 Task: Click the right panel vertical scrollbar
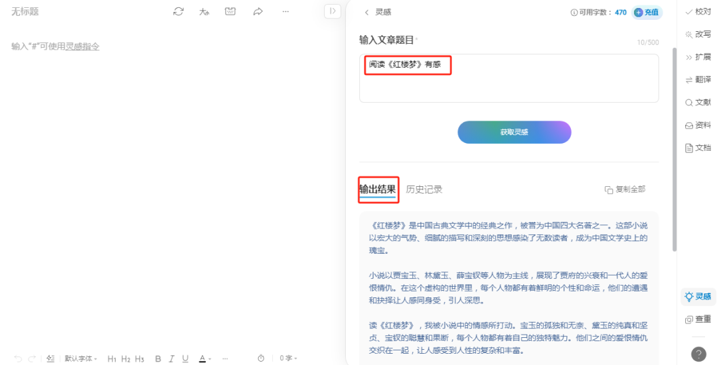point(674,149)
